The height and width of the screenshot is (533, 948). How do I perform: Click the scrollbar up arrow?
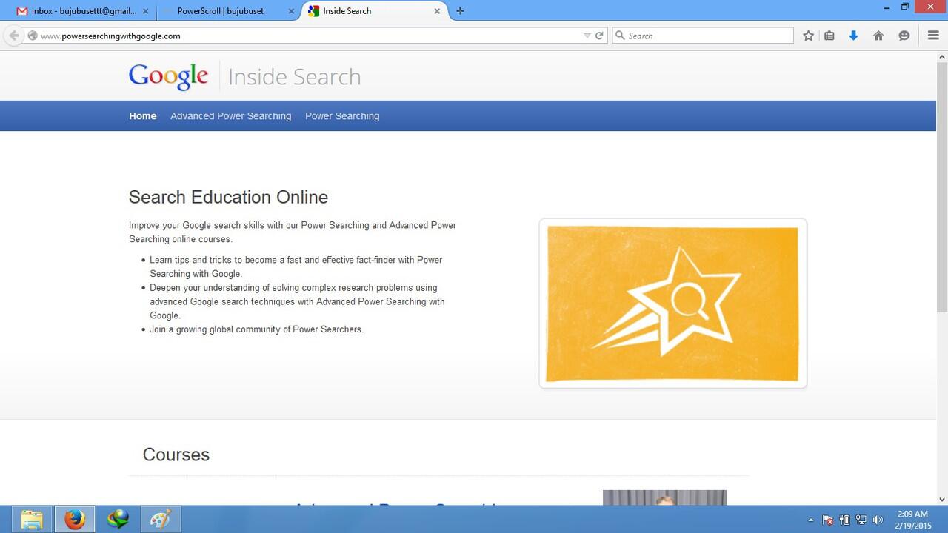(x=942, y=56)
